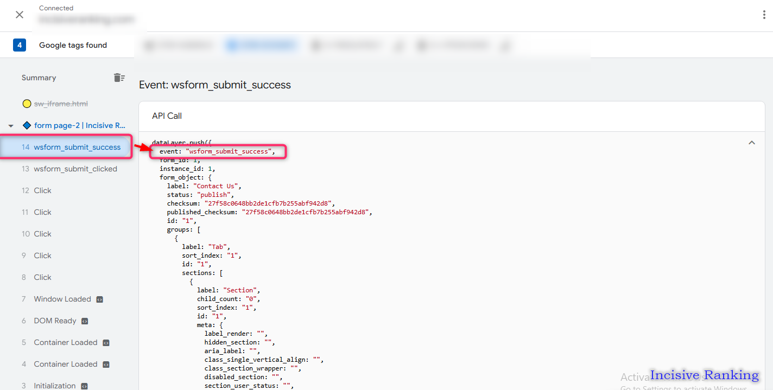Click code icon next to Initialization

pyautogui.click(x=84, y=386)
